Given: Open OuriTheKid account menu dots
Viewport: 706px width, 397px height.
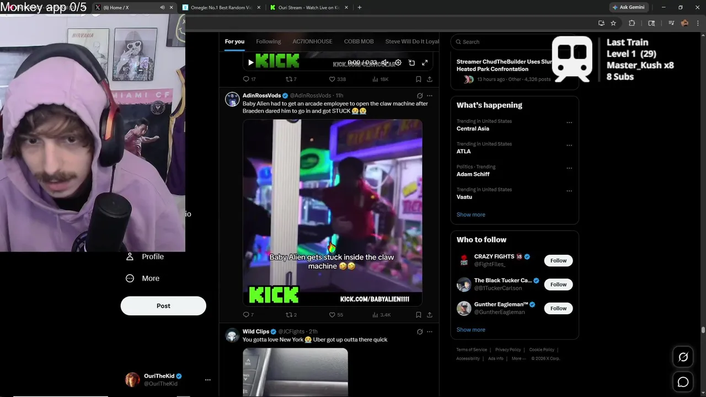Looking at the screenshot, I should (208, 380).
